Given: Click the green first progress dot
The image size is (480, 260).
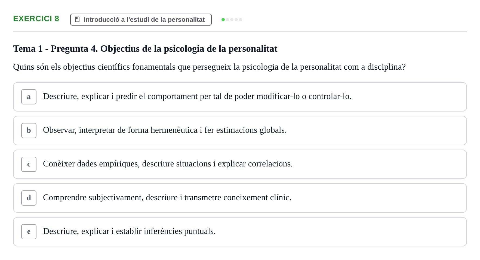Looking at the screenshot, I should pos(223,20).
